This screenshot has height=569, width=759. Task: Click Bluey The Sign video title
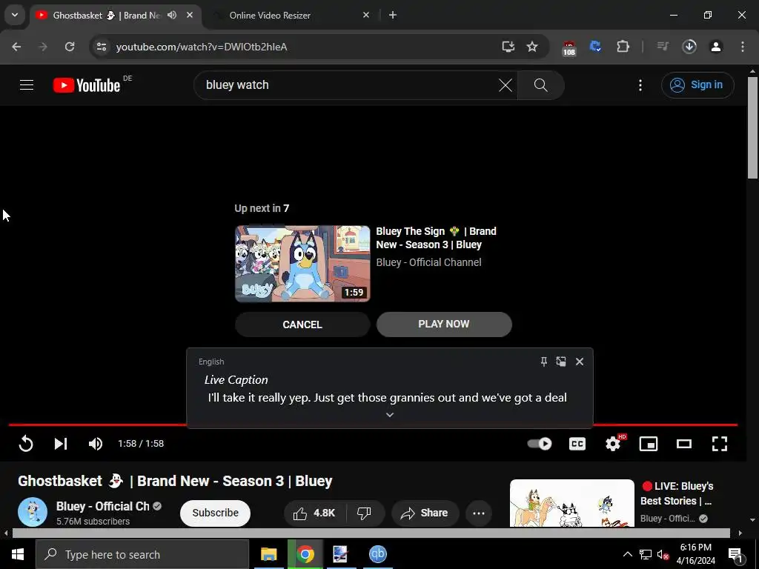tap(436, 238)
